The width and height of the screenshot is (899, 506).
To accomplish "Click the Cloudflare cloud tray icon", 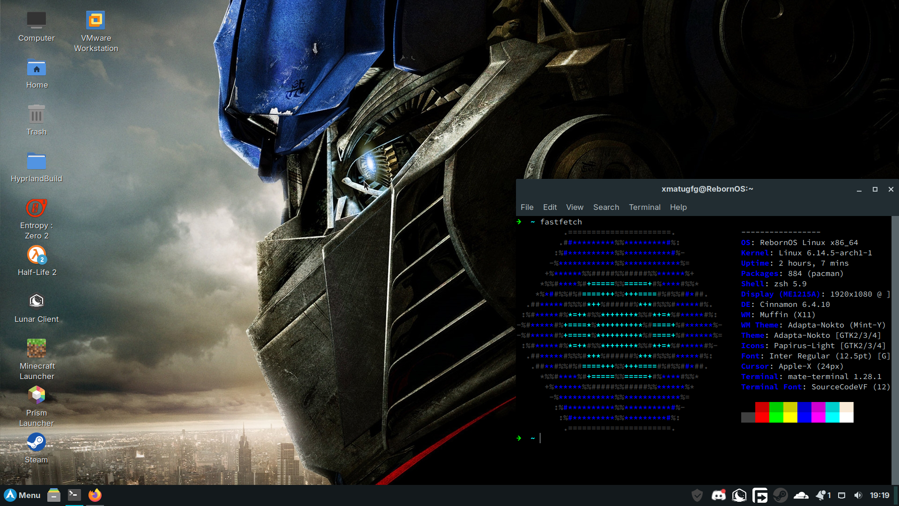I will [x=801, y=495].
